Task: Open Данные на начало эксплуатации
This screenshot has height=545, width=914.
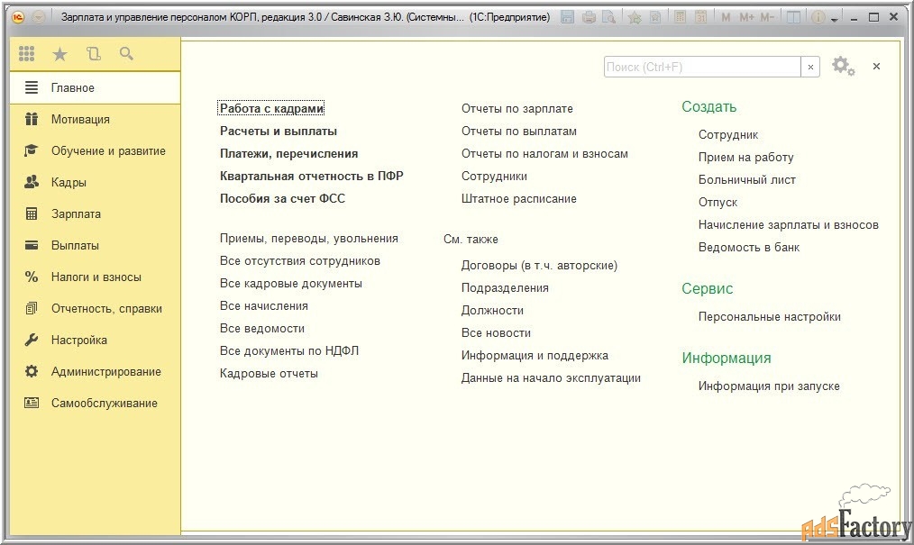Action: coord(551,377)
